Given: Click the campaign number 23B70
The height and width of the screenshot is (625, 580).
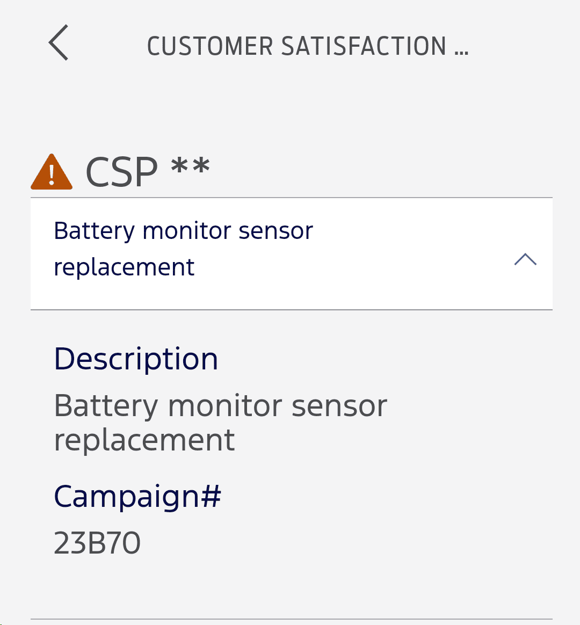Looking at the screenshot, I should [97, 543].
